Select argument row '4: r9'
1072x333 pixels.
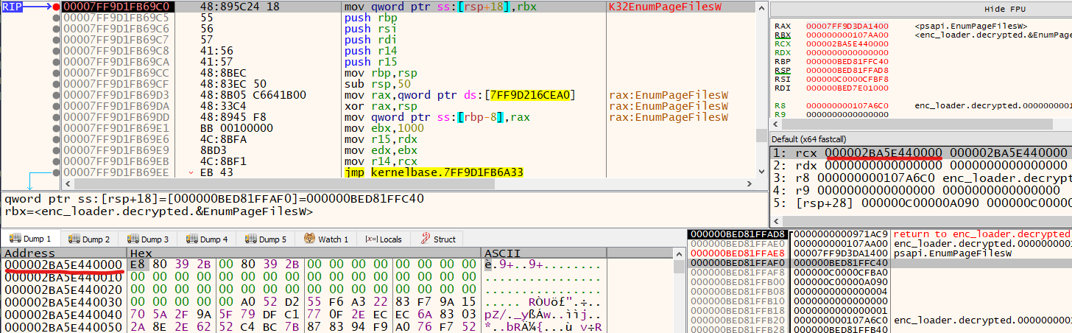pyautogui.click(x=921, y=190)
